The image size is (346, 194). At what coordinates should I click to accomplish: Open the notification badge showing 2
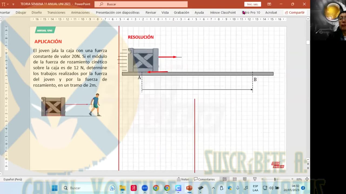pyautogui.click(x=303, y=188)
